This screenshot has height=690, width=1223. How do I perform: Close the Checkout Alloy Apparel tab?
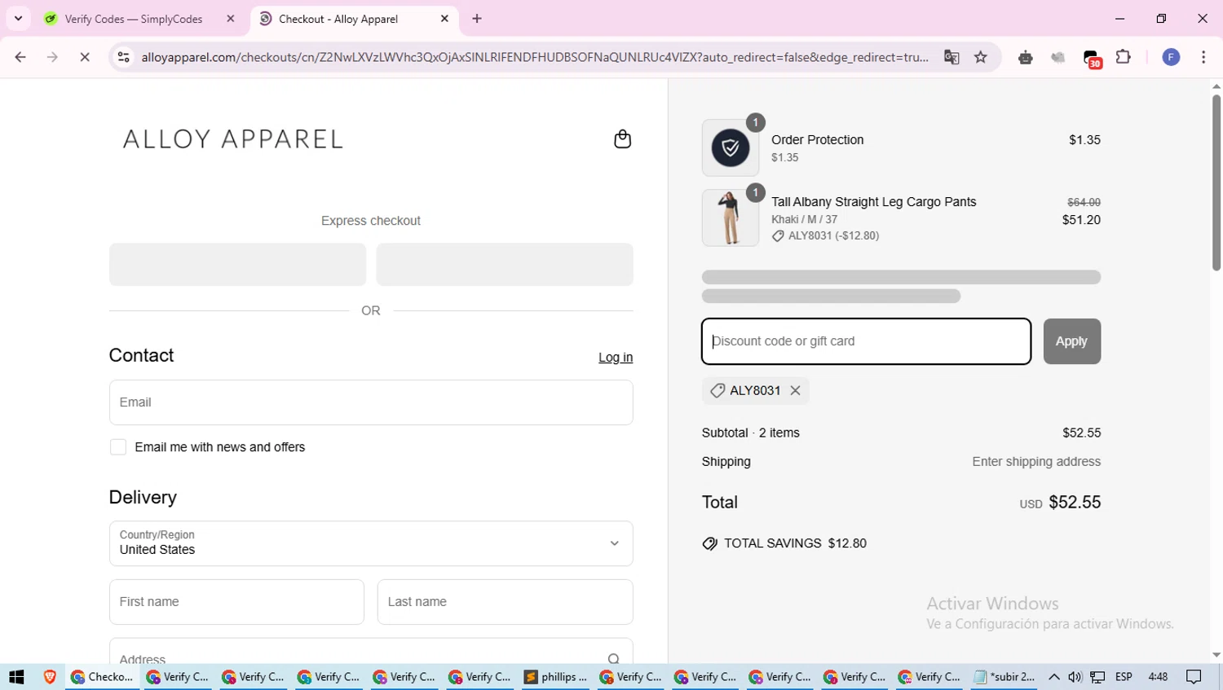(444, 19)
